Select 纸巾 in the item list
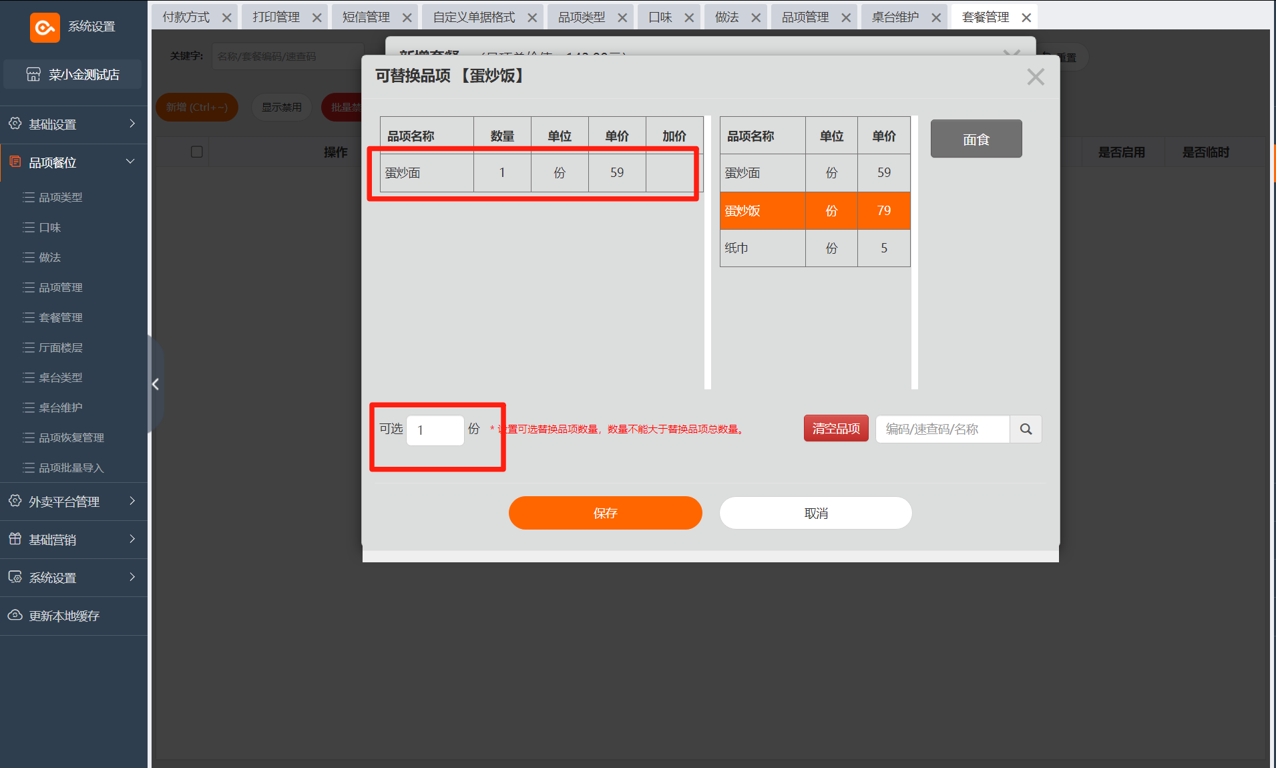Image resolution: width=1276 pixels, height=768 pixels. click(x=815, y=248)
